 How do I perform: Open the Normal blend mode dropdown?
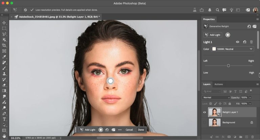pos(216,98)
